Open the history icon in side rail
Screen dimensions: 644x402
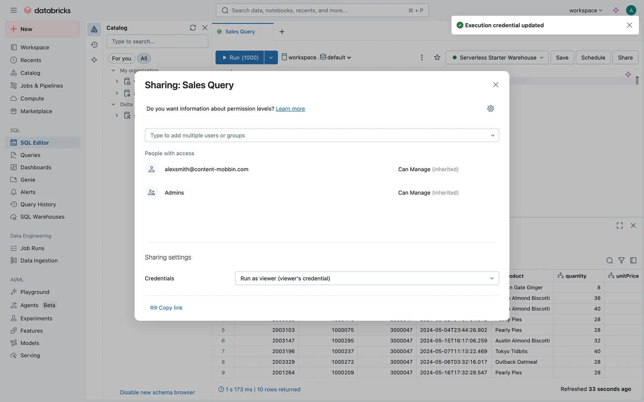coord(94,45)
